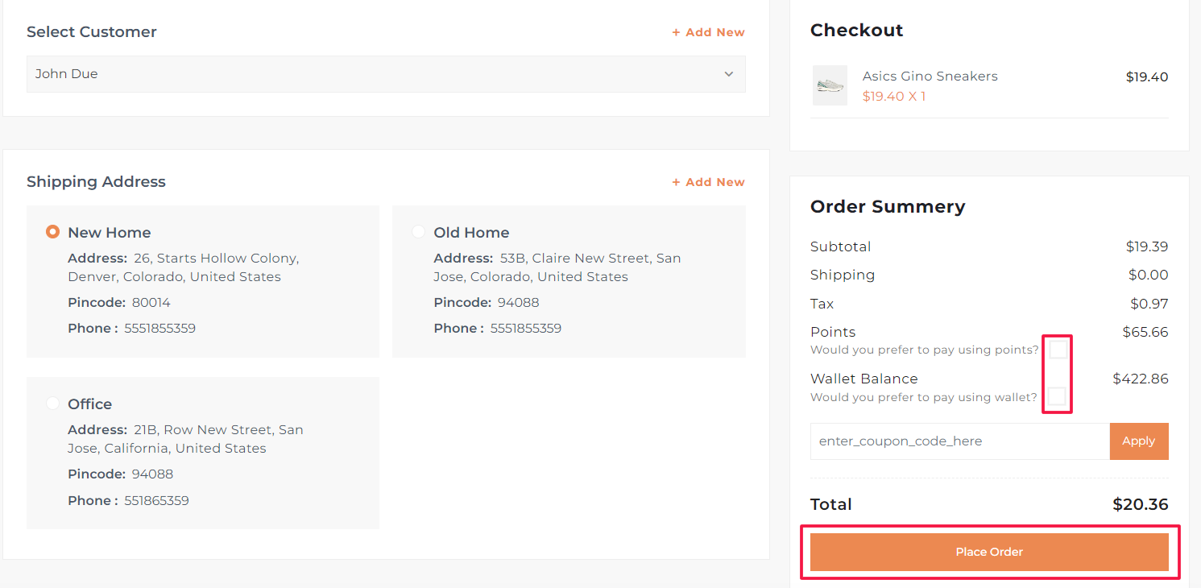Enable pay using points checkbox
1201x588 pixels.
pyautogui.click(x=1058, y=350)
